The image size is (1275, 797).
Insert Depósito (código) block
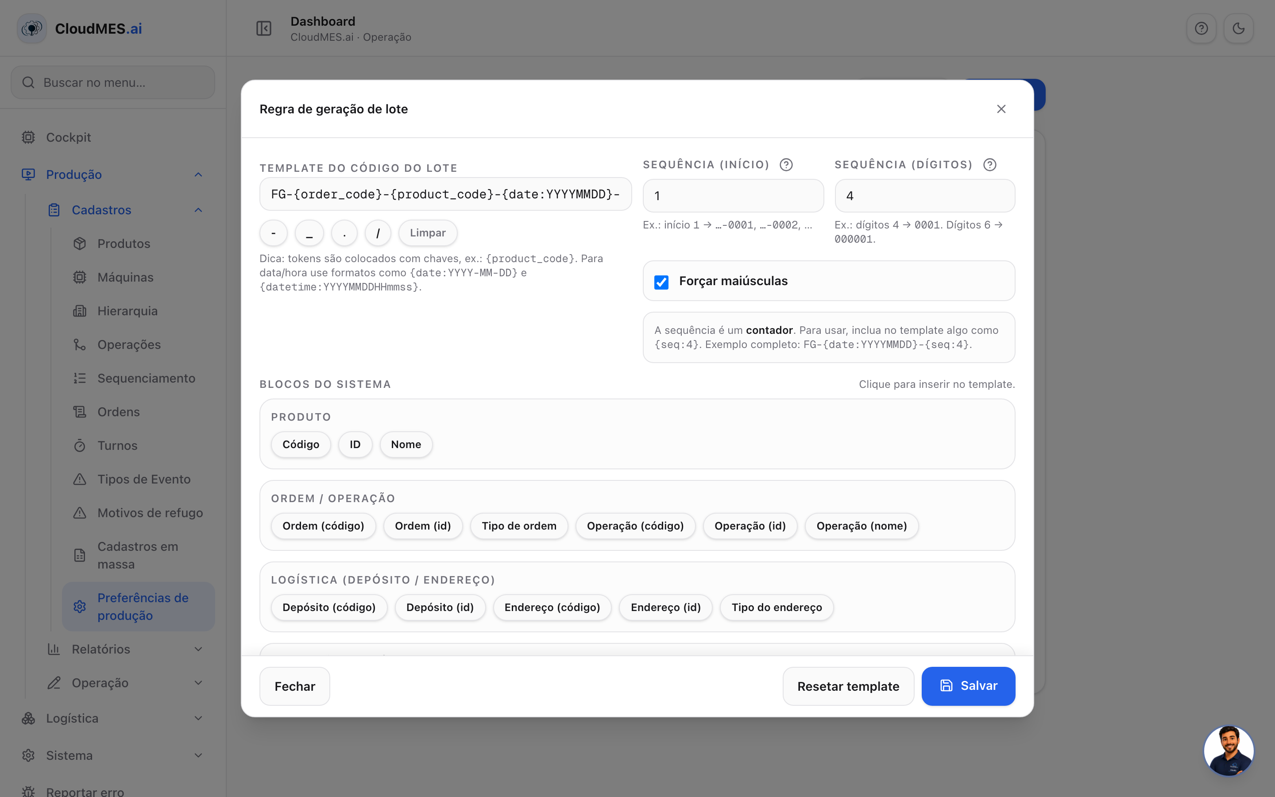pyautogui.click(x=329, y=608)
